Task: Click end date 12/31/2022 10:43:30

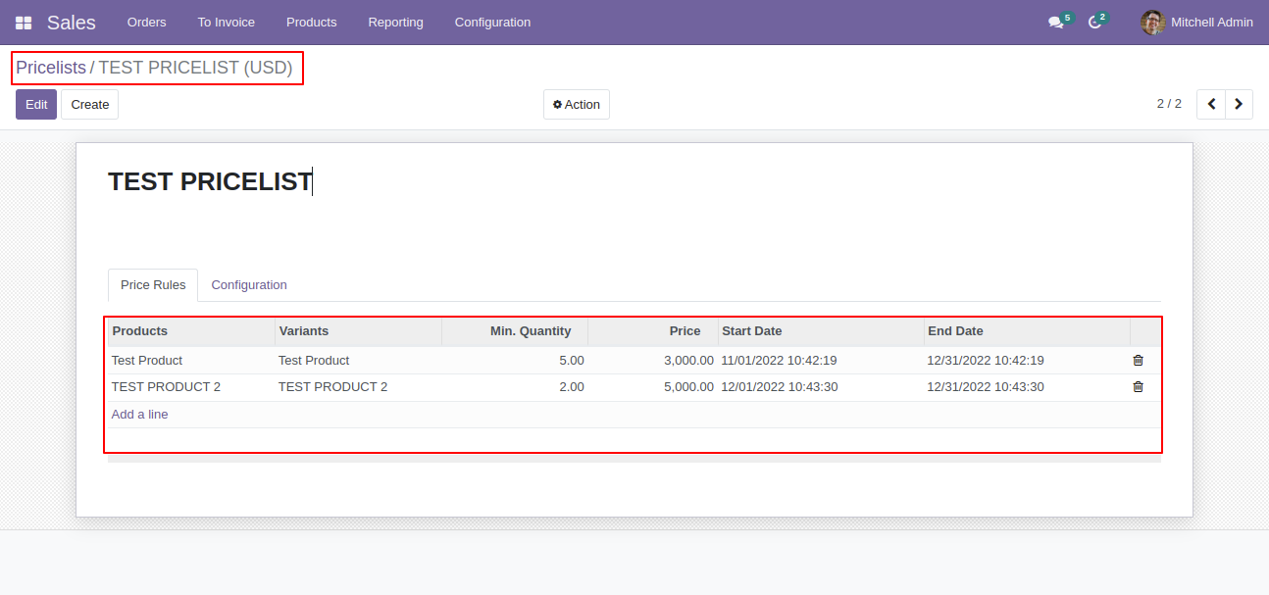Action: [x=986, y=386]
